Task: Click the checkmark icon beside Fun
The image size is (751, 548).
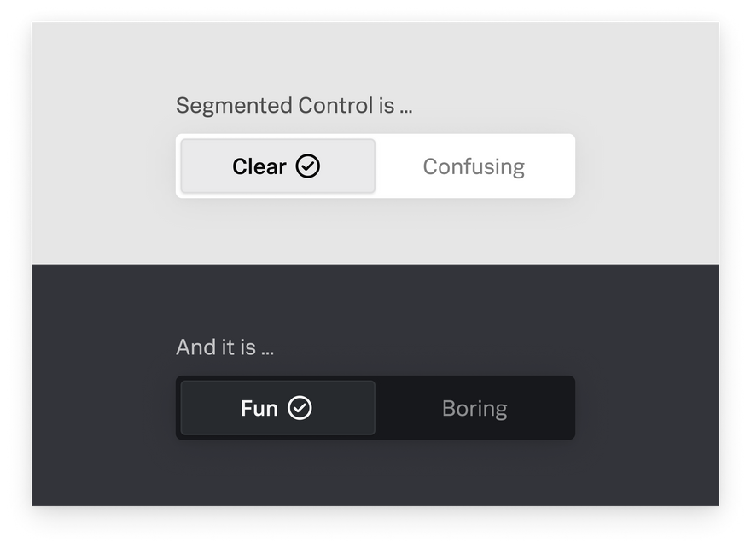Action: [300, 408]
